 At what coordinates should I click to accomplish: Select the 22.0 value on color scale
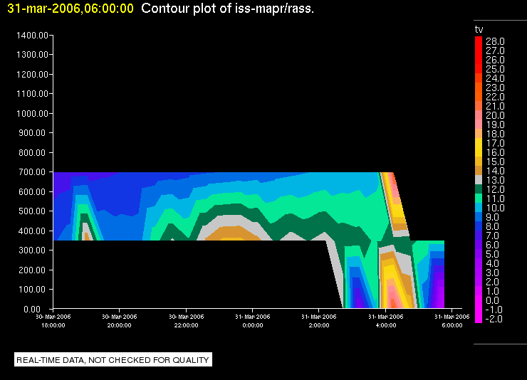[495, 97]
